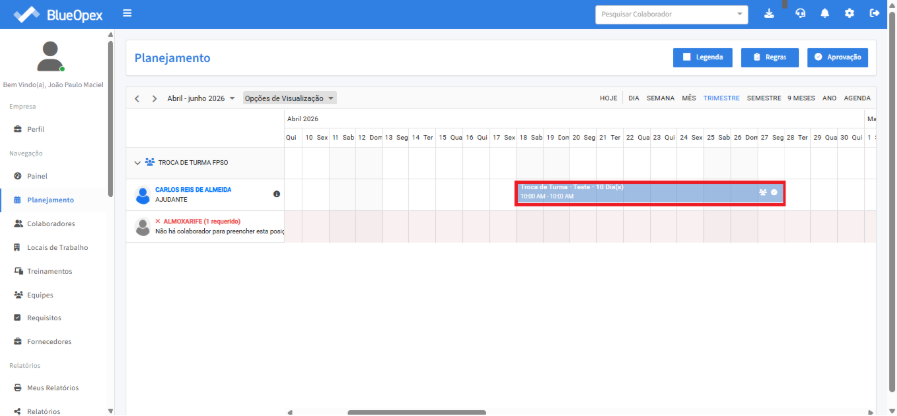Open Fornecedores in the sidebar
The height and width of the screenshot is (416, 897).
[x=49, y=341]
